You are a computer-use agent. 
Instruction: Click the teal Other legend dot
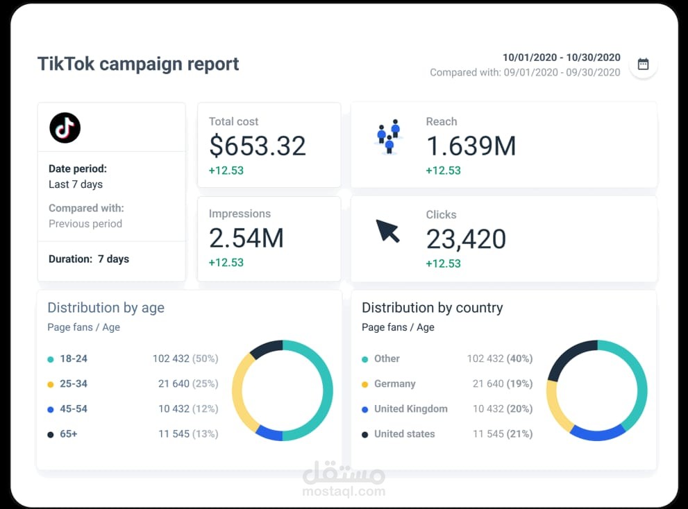364,359
